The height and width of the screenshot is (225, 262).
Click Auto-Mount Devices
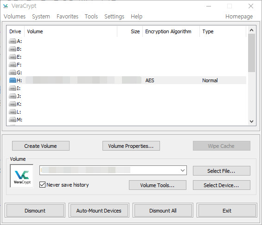click(x=99, y=211)
